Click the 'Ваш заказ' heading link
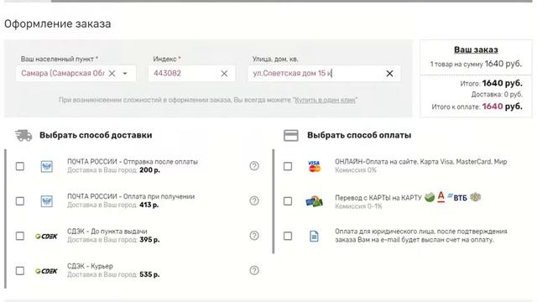 coord(476,49)
